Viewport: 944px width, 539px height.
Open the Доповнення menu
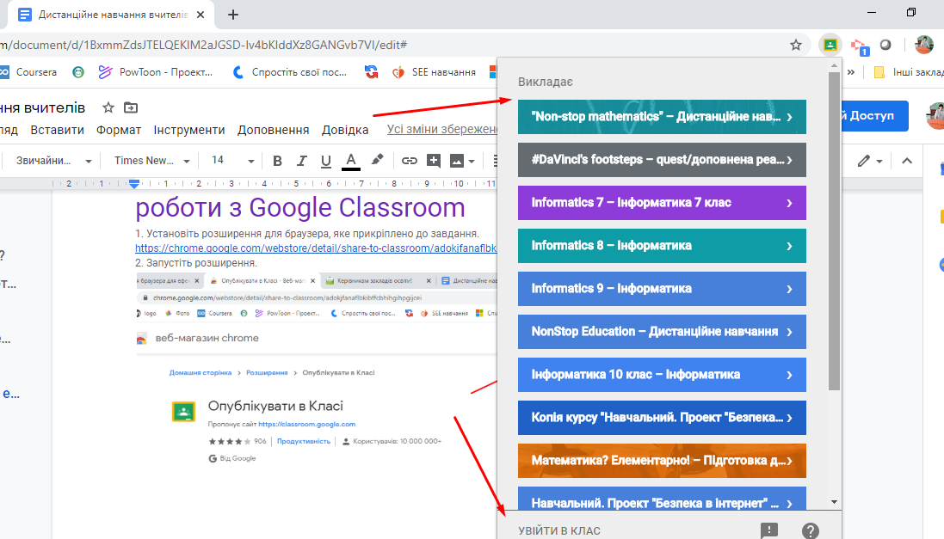tap(274, 130)
